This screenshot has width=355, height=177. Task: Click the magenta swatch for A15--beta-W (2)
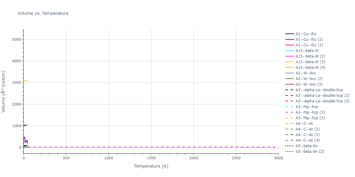pyautogui.click(x=290, y=56)
